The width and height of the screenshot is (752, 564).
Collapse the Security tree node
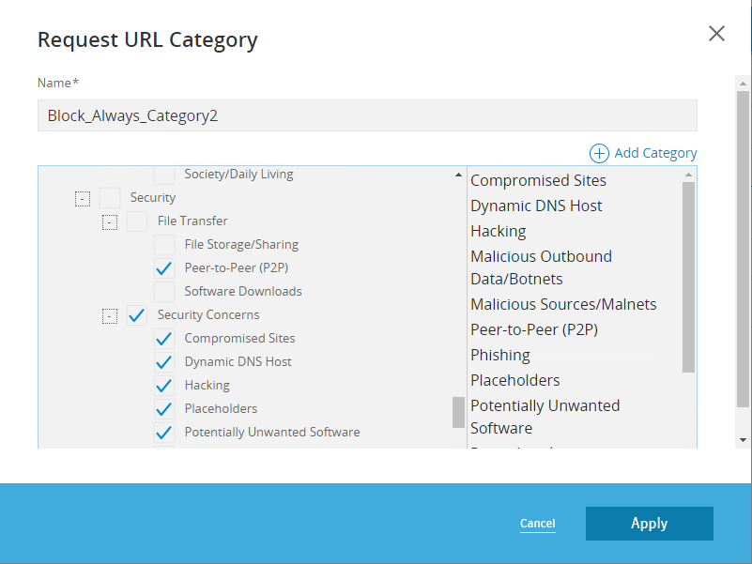83,198
